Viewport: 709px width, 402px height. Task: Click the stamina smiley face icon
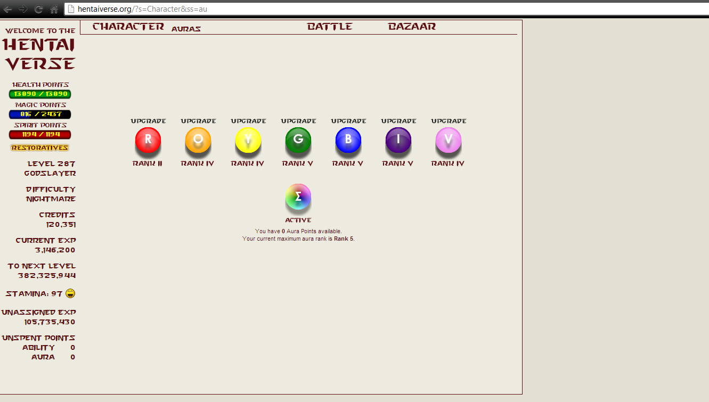(x=70, y=293)
